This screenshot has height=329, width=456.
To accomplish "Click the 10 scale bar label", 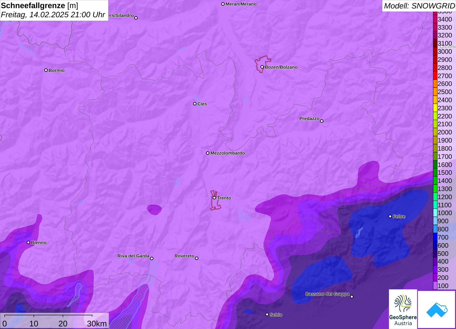I will click(x=34, y=323).
